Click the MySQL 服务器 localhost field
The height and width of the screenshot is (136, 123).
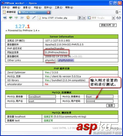pyautogui.click(x=42, y=96)
